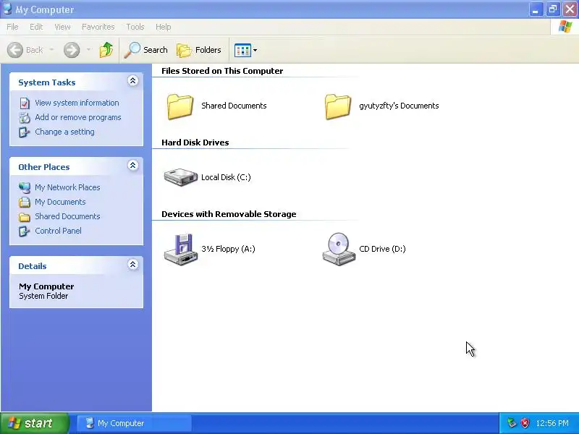Click the '3½ Floppy (A:)' label
579x434 pixels.
(x=228, y=249)
